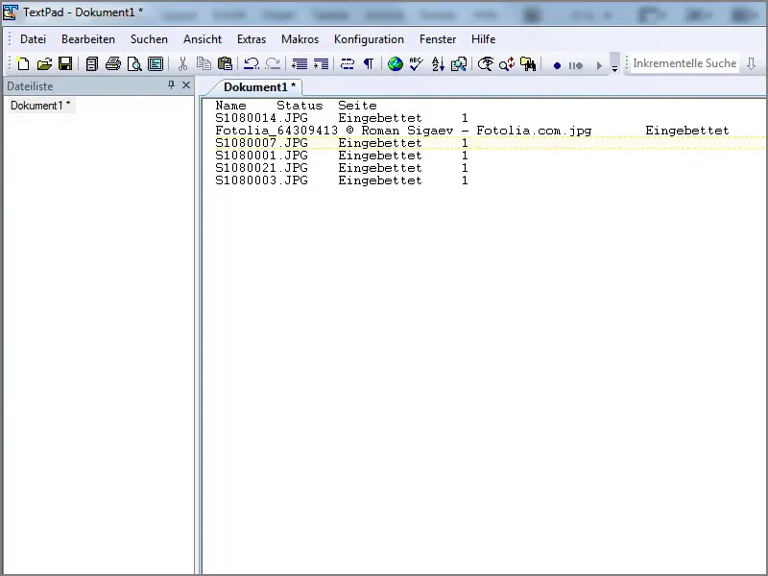
Task: Click the header word Name
Action: point(230,106)
